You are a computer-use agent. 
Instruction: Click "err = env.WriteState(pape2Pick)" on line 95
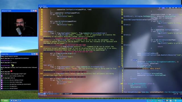[x=63, y=21]
